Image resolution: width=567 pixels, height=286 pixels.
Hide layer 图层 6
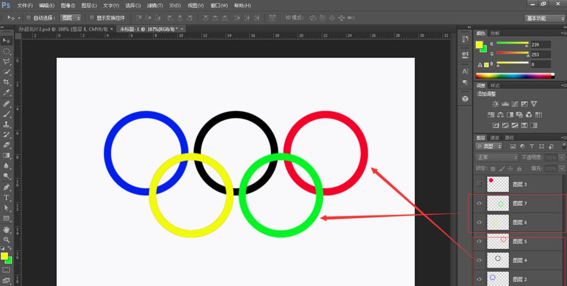pyautogui.click(x=479, y=223)
